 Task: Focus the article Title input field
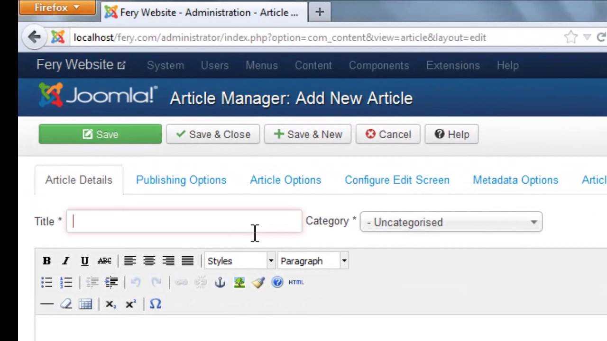pyautogui.click(x=184, y=221)
